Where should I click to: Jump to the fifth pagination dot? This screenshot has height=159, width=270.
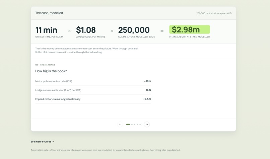pos(140,124)
